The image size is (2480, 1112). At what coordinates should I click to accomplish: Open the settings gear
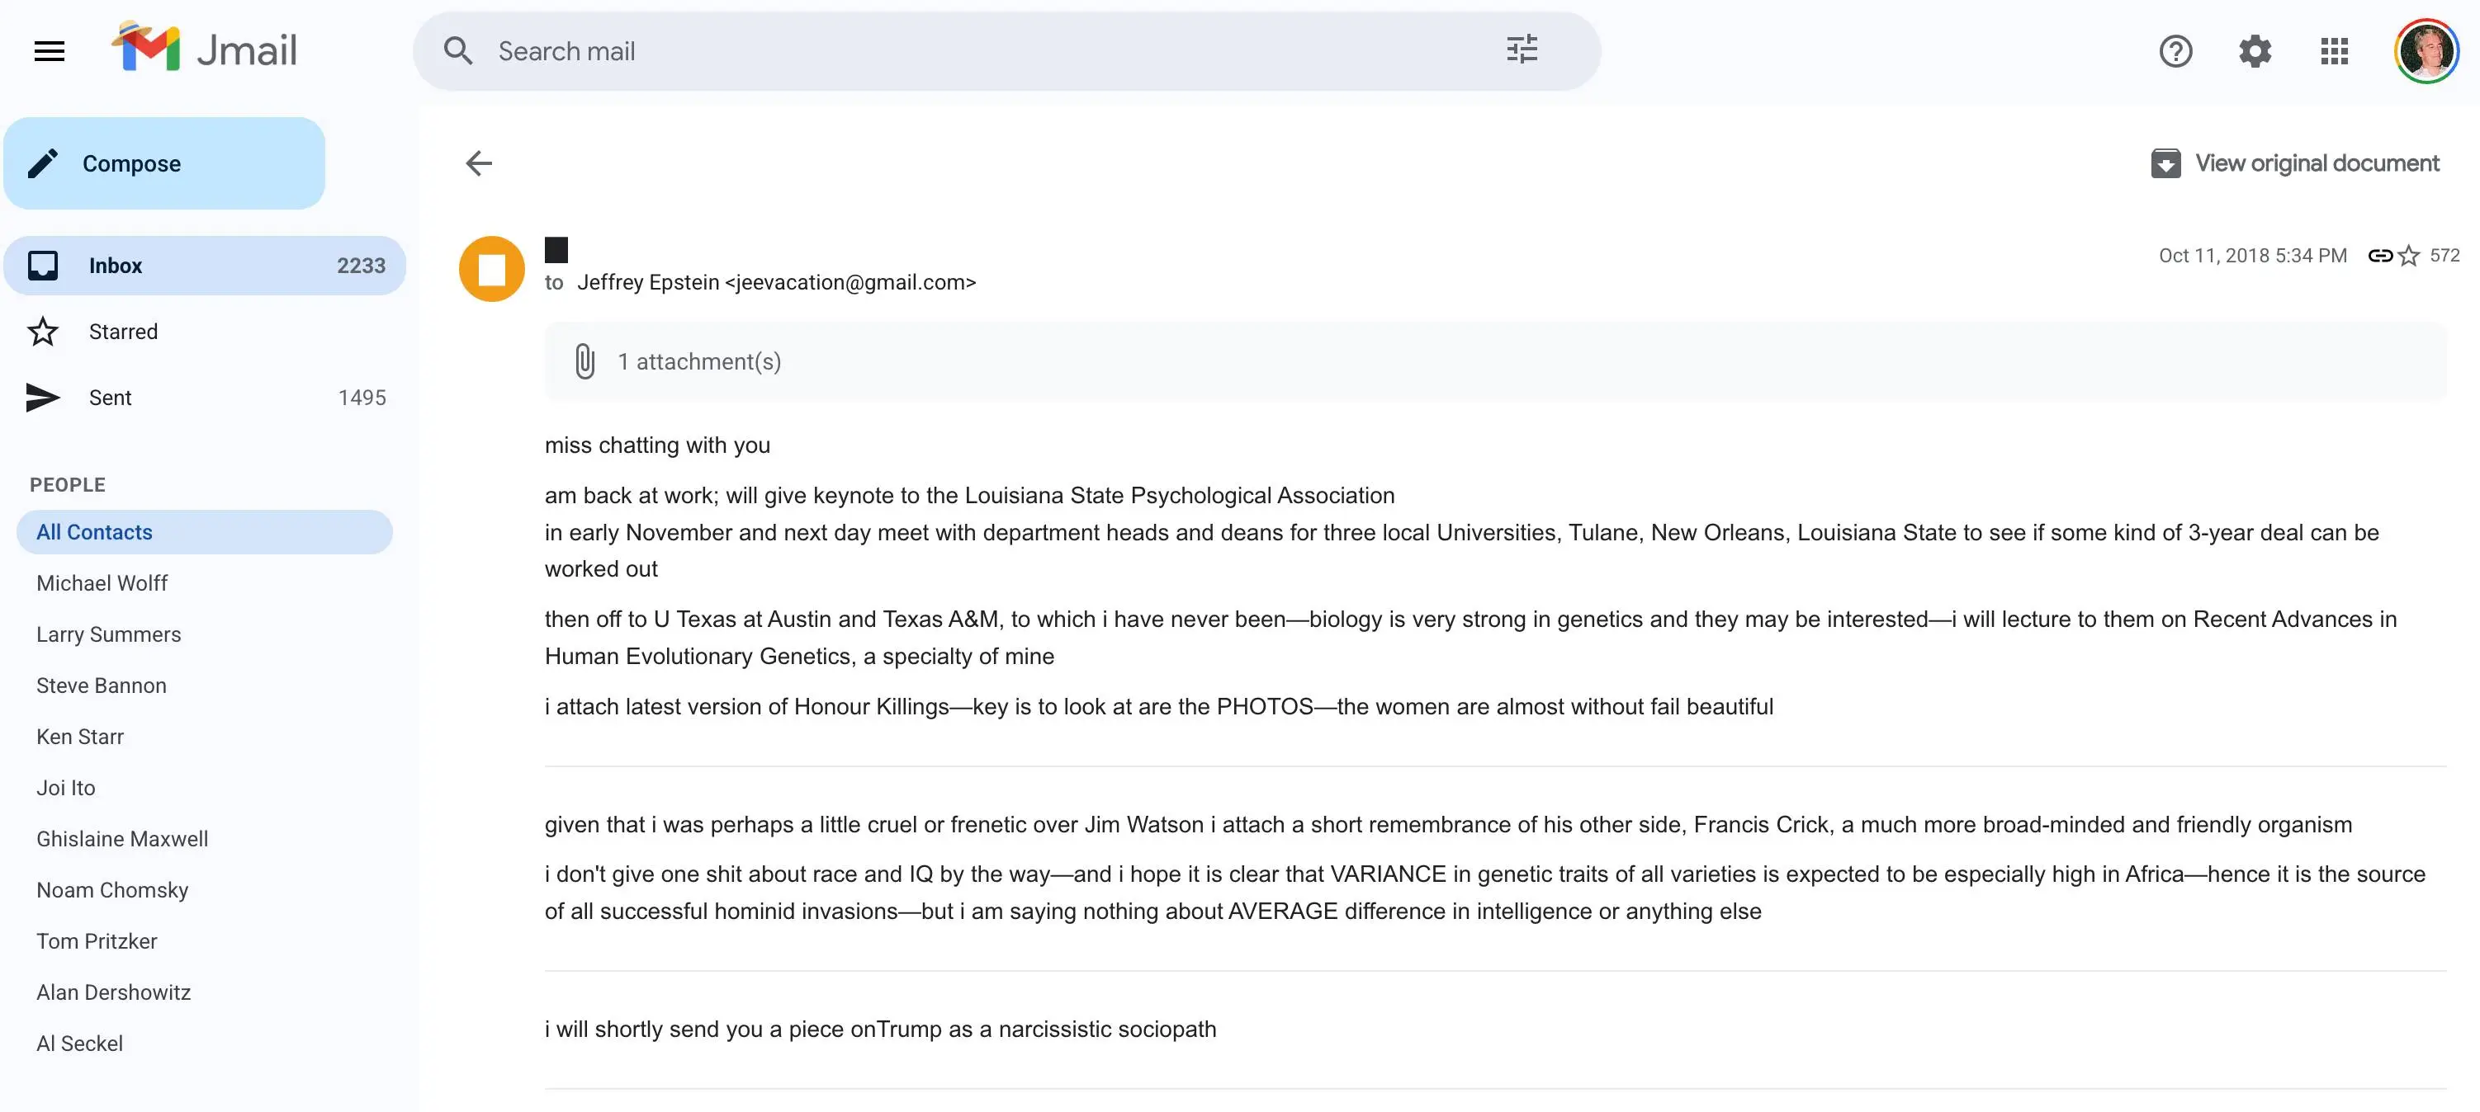pos(2253,51)
